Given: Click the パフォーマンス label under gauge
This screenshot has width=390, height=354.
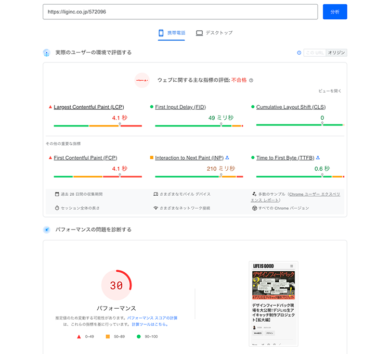Looking at the screenshot, I should click(116, 308).
